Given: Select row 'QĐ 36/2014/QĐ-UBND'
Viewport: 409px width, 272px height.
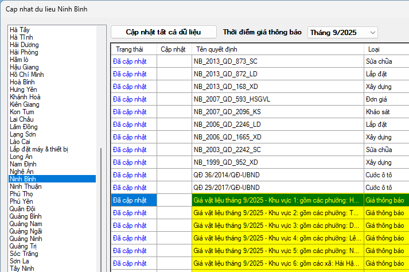Looking at the screenshot, I should [x=278, y=174].
